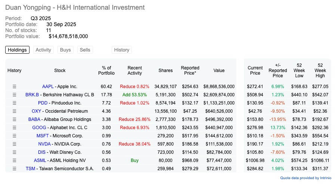Open history icon for BABA row

(x=15, y=119)
